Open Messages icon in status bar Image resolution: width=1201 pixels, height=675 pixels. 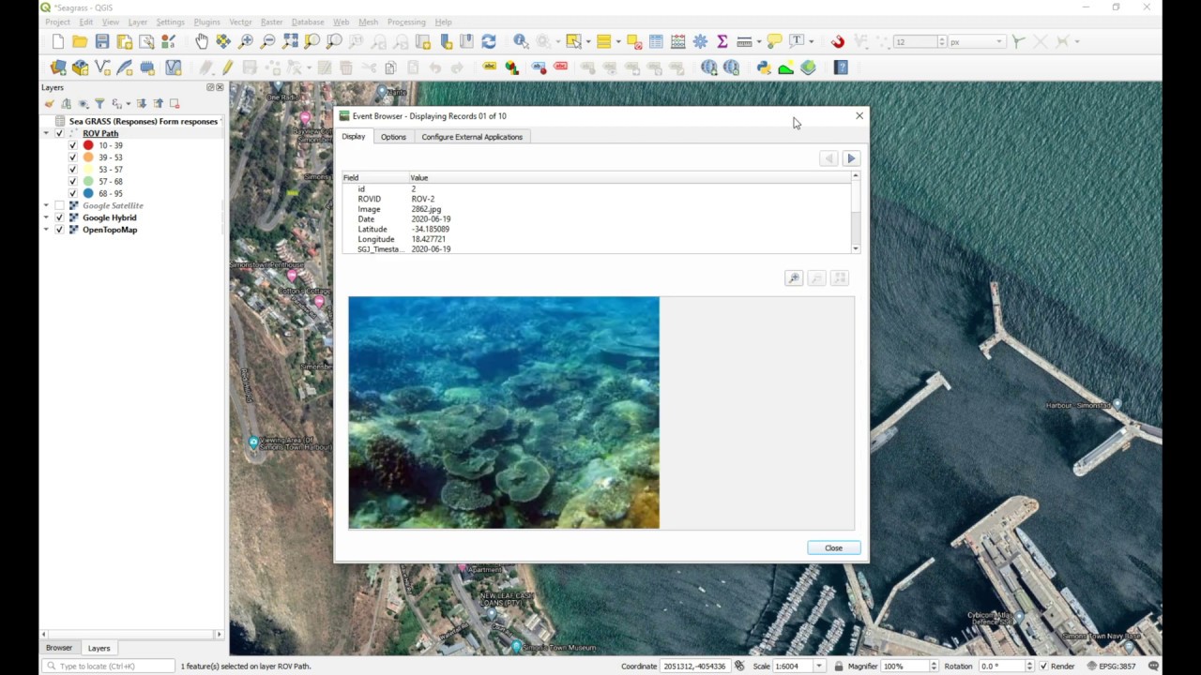(x=1154, y=666)
